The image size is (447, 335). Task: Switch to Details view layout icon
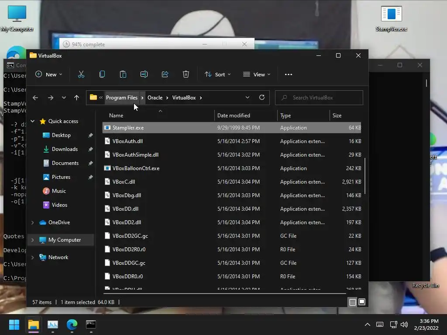(x=352, y=302)
